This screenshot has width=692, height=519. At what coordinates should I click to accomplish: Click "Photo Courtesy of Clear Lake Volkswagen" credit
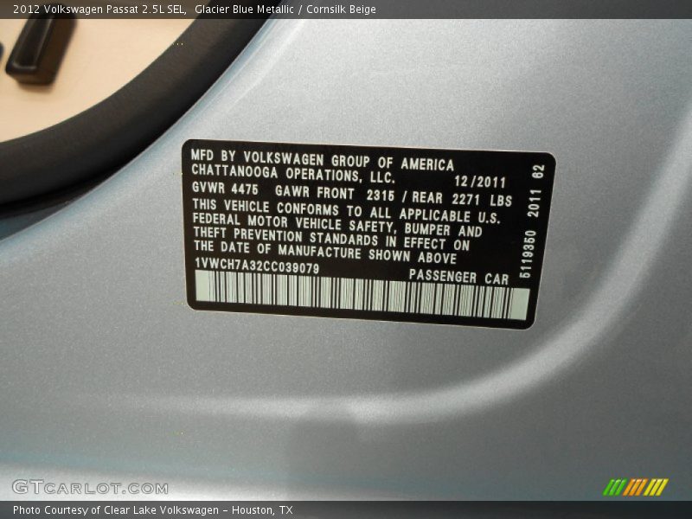point(116,510)
